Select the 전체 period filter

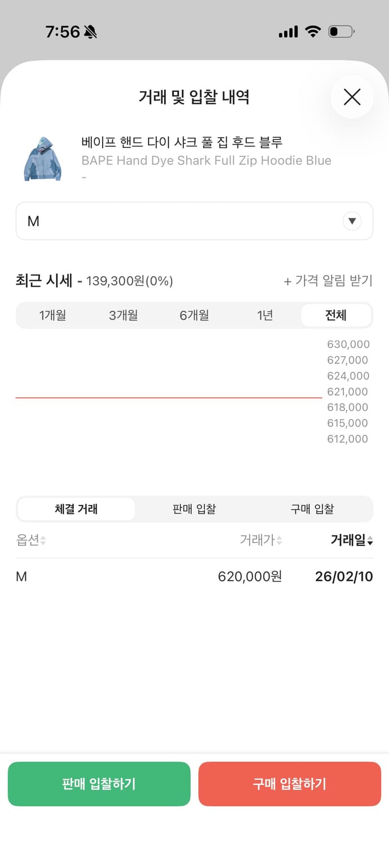click(336, 315)
